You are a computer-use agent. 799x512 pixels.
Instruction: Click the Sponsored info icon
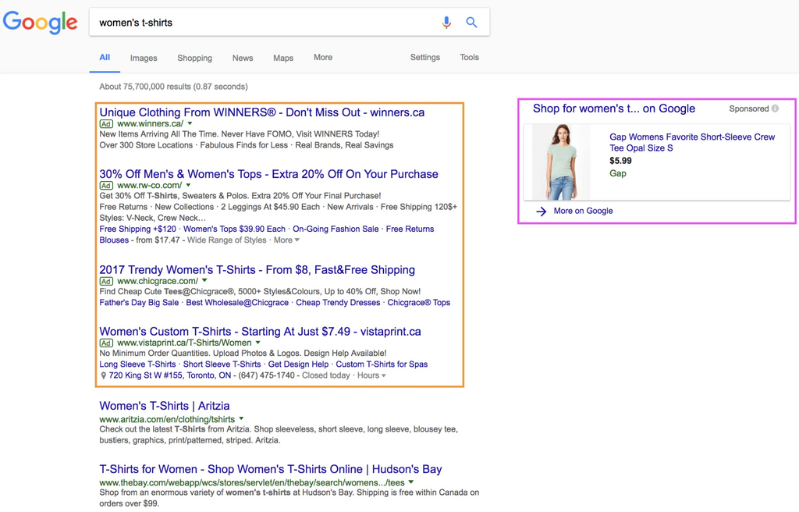tap(775, 109)
